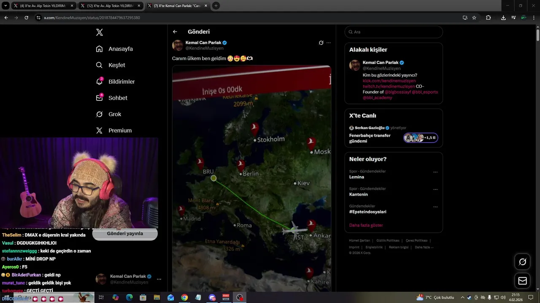The height and width of the screenshot is (303, 540).
Task: Open Hizmet Şartları footer link
Action: tap(359, 241)
